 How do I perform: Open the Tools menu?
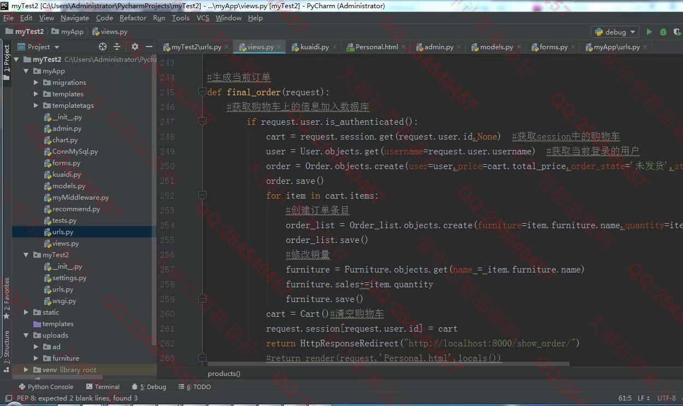tap(180, 18)
